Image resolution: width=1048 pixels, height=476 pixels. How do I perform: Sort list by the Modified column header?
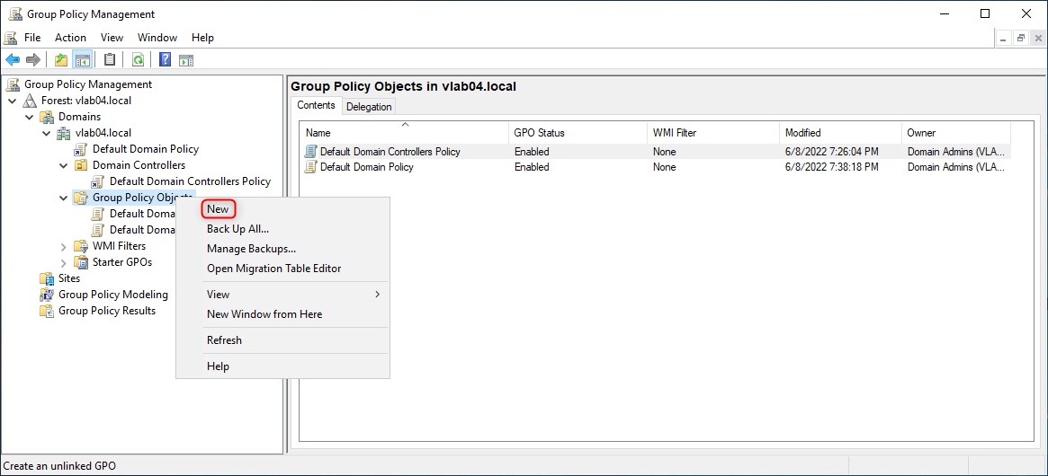(x=802, y=133)
